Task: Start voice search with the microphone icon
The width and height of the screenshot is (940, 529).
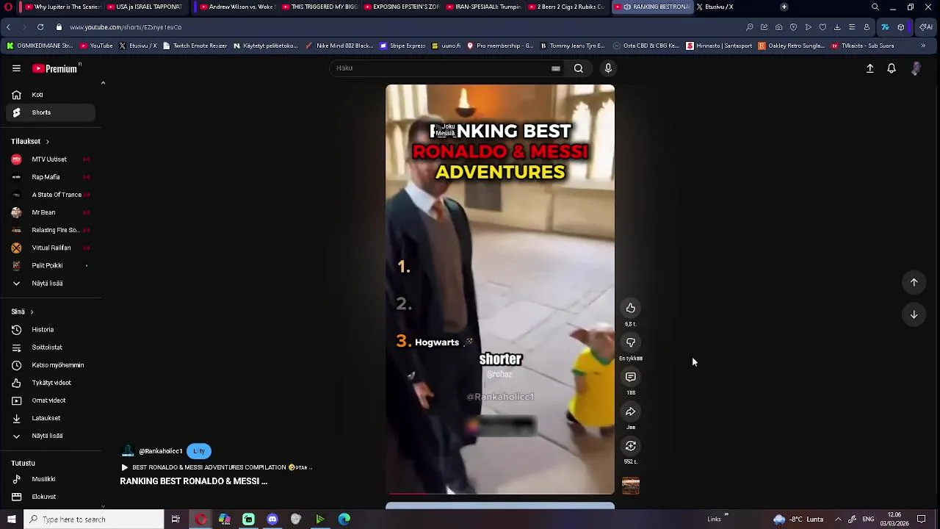Action: [608, 68]
